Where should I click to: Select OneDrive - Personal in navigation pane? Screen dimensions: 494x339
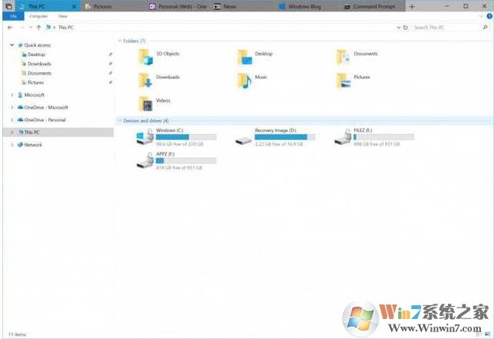pyautogui.click(x=41, y=120)
